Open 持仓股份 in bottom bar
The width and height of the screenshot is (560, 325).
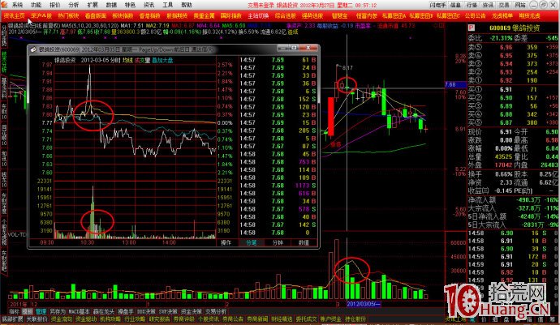coord(355,319)
